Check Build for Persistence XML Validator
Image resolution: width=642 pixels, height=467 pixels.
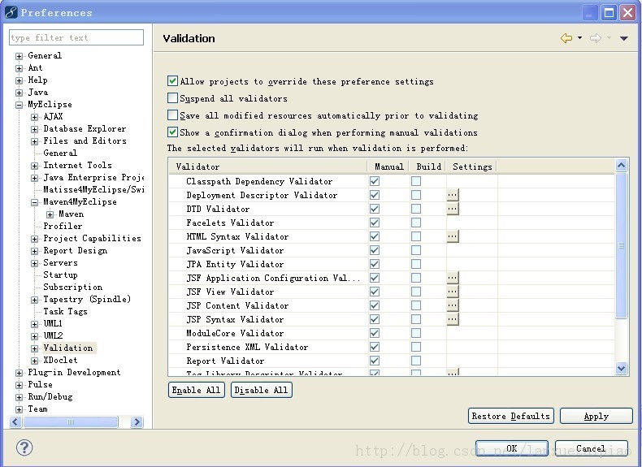coord(416,347)
